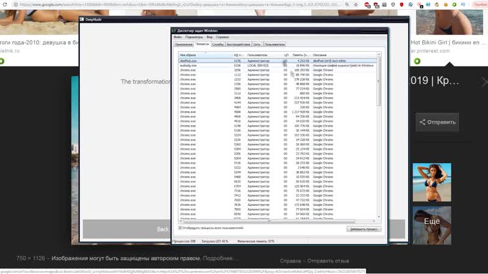Open the Быстродействие tab
This screenshot has width=488, height=274.
238,44
